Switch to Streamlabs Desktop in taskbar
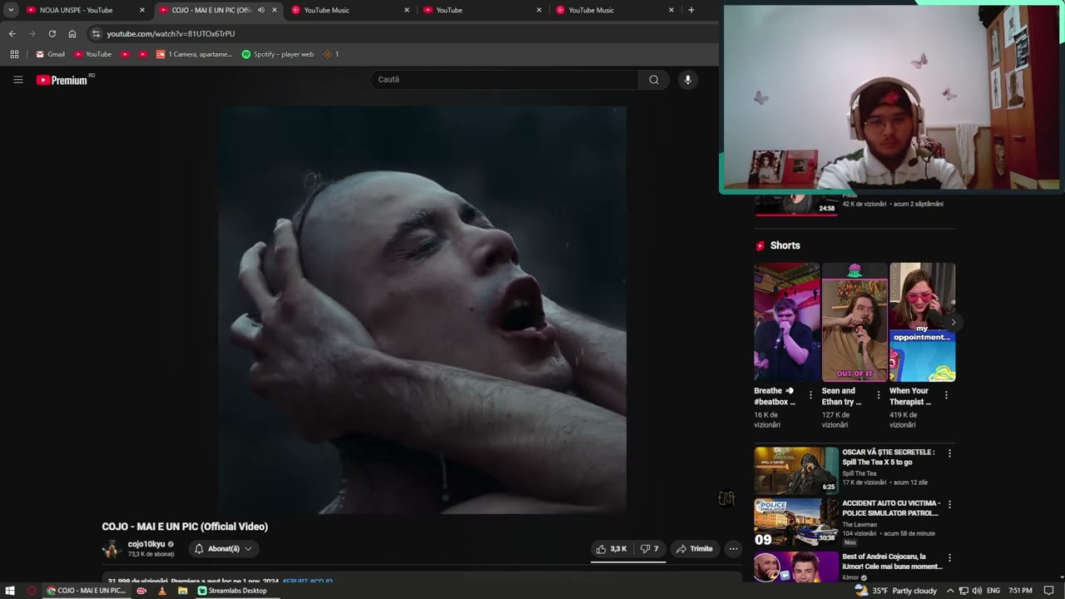Viewport: 1065px width, 599px height. tap(233, 591)
